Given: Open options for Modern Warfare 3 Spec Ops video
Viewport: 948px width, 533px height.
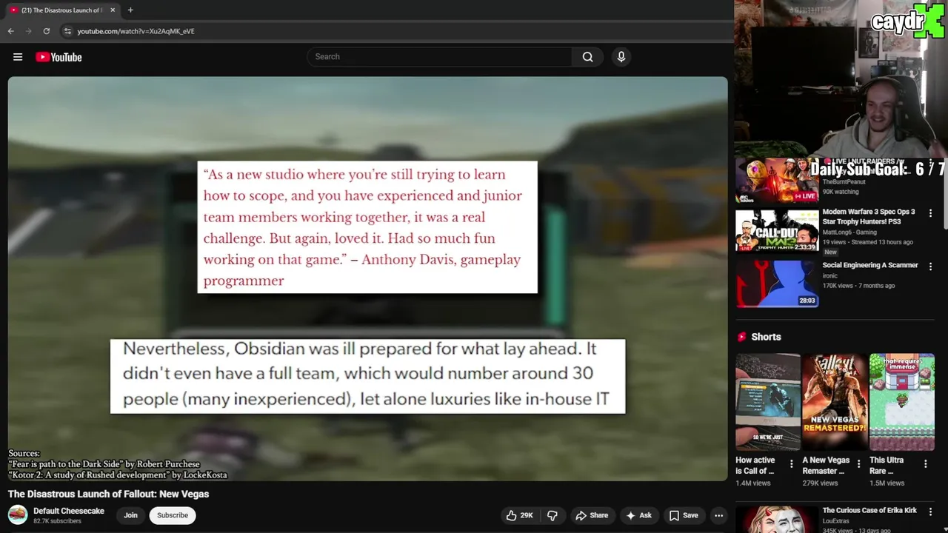Looking at the screenshot, I should (931, 213).
